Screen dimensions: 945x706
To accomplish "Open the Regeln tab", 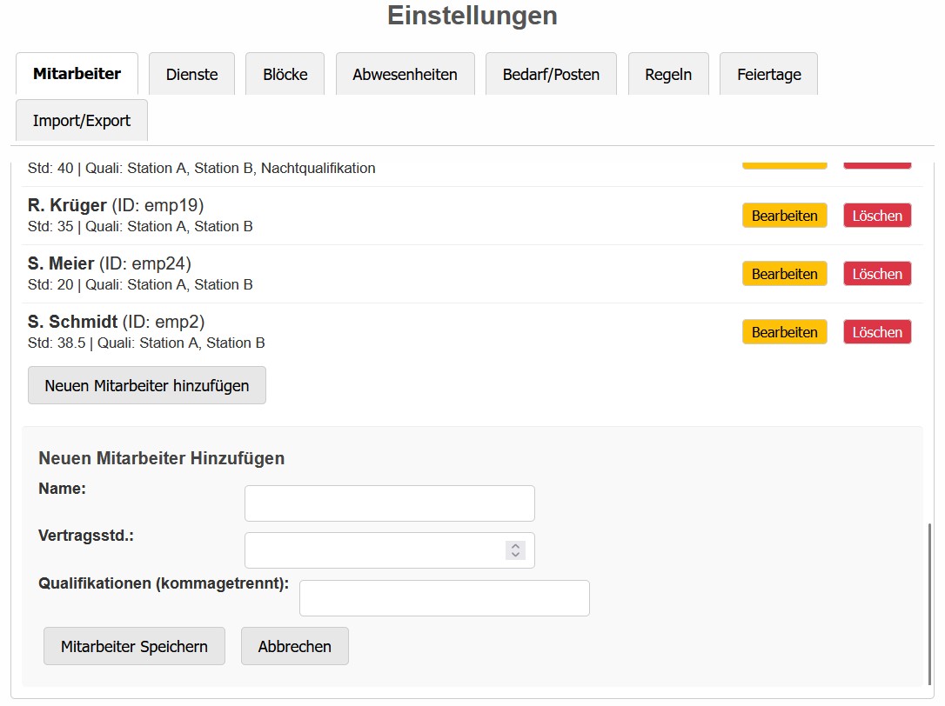I will pos(668,74).
